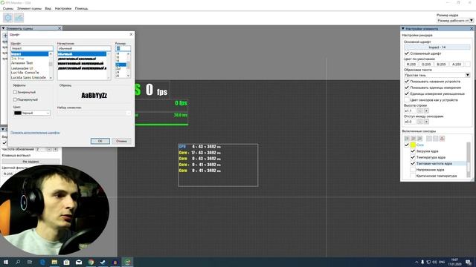Open Chrome from taskbar
476x267 pixels.
[91, 262]
